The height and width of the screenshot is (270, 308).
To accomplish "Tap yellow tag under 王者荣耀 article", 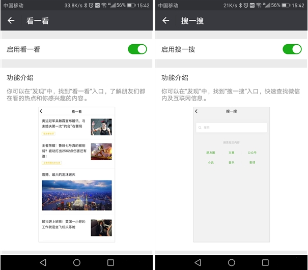I will (x=51, y=163).
